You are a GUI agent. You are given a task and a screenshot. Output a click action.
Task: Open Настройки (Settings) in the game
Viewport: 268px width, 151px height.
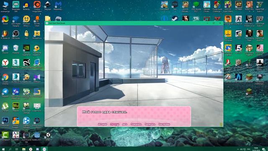point(164,124)
